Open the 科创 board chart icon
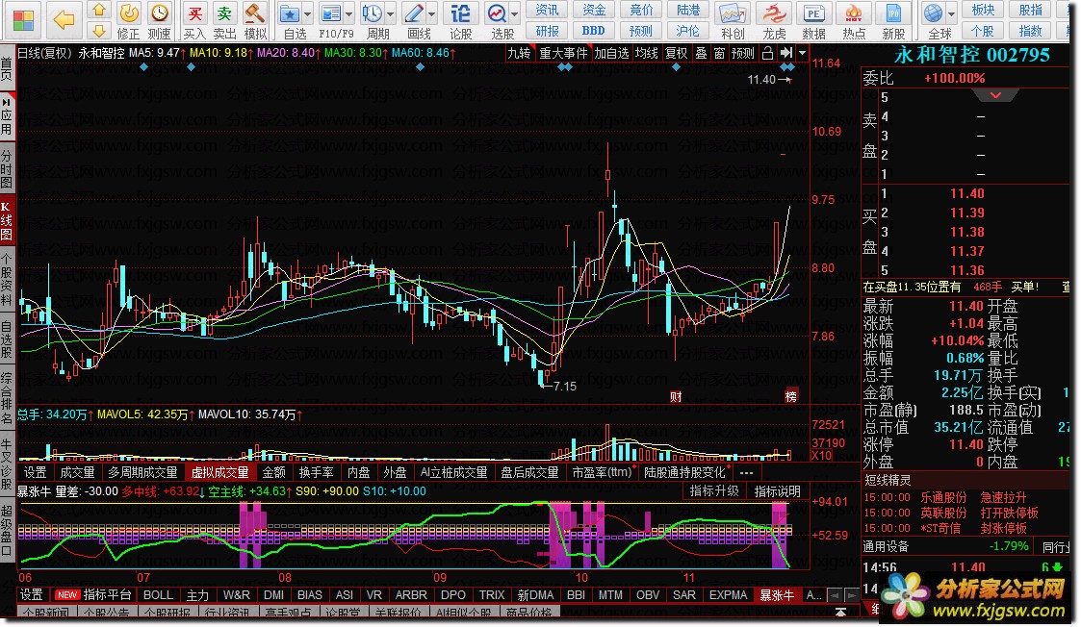 point(733,20)
